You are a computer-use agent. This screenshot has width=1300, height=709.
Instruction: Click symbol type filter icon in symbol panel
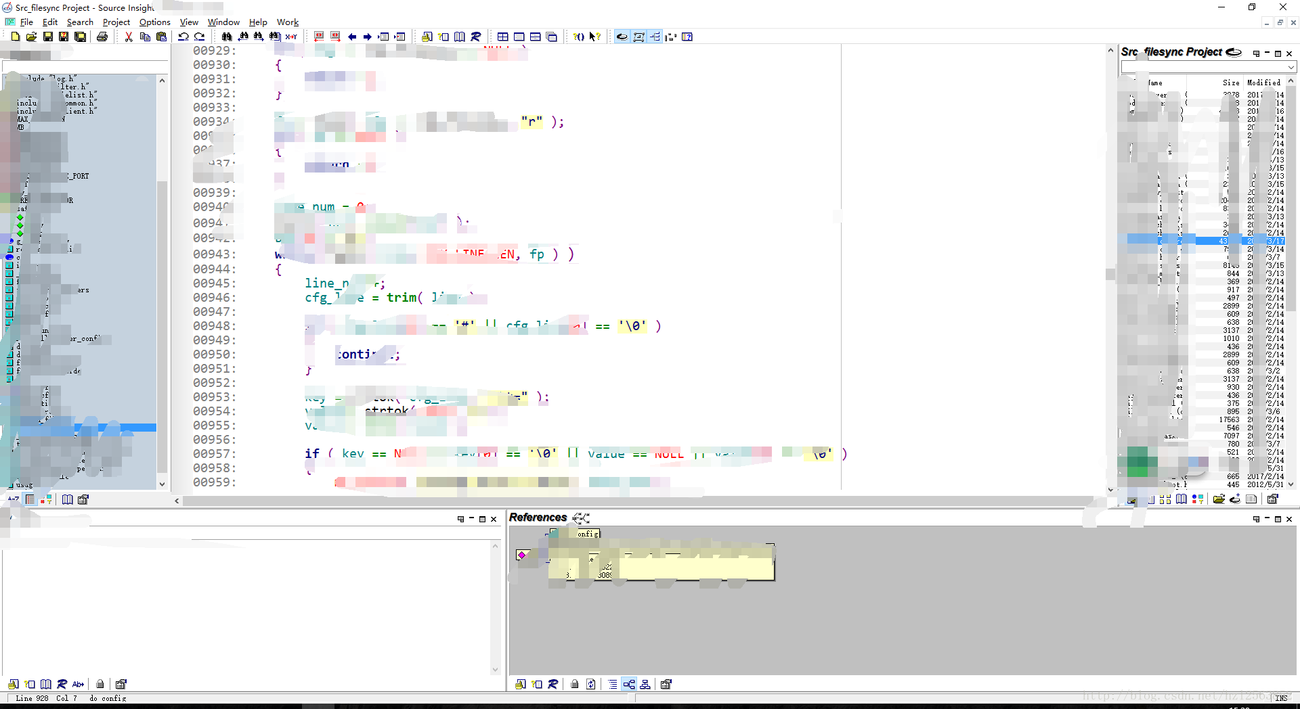pos(46,499)
